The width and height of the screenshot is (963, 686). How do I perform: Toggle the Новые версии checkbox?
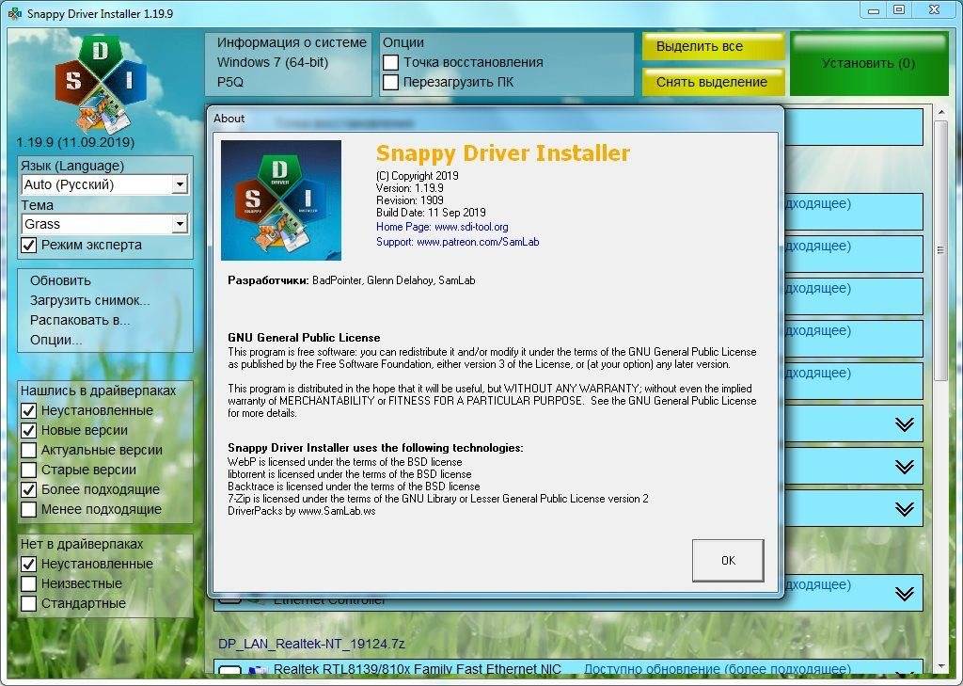[x=29, y=430]
